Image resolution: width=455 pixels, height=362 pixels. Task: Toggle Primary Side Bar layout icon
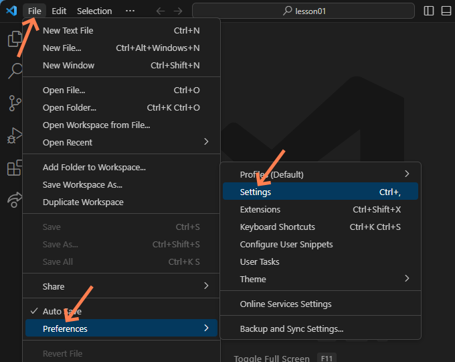click(x=429, y=11)
